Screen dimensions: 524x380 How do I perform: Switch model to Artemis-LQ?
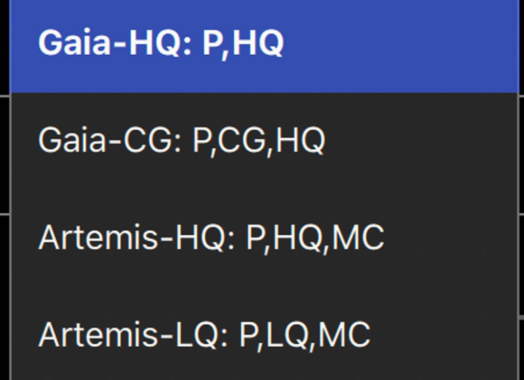pos(264,334)
